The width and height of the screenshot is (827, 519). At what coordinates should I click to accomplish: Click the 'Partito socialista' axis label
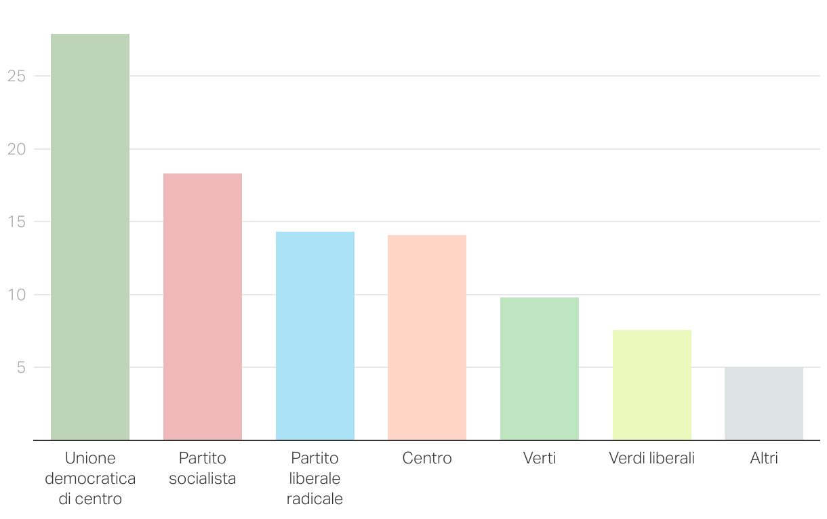[203, 469]
